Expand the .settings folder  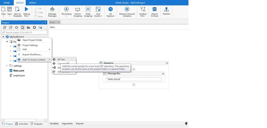(7, 66)
